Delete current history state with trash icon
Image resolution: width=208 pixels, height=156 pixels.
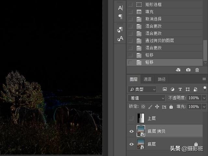coord(197,70)
